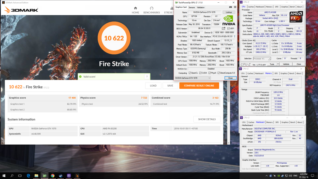
Task: Click the BIOS export share icon in GPU-Z
Action: tap(223, 28)
